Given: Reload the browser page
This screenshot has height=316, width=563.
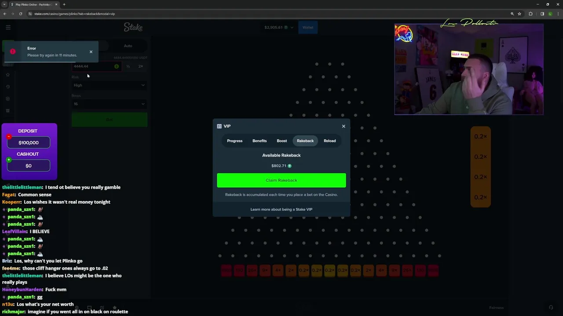Looking at the screenshot, I should coord(21,14).
